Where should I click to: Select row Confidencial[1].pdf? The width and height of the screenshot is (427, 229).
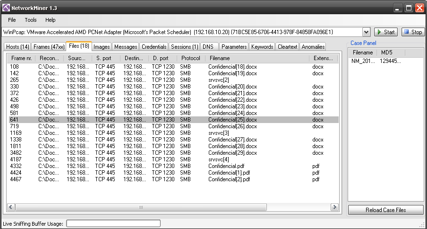point(173,173)
